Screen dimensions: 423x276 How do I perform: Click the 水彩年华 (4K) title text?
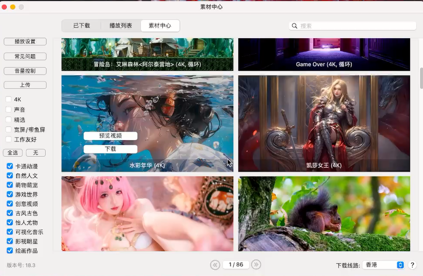coord(147,165)
